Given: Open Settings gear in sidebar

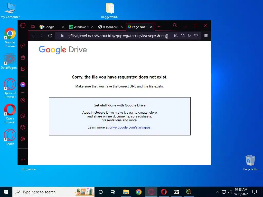Looking at the screenshot, I should (23, 139).
